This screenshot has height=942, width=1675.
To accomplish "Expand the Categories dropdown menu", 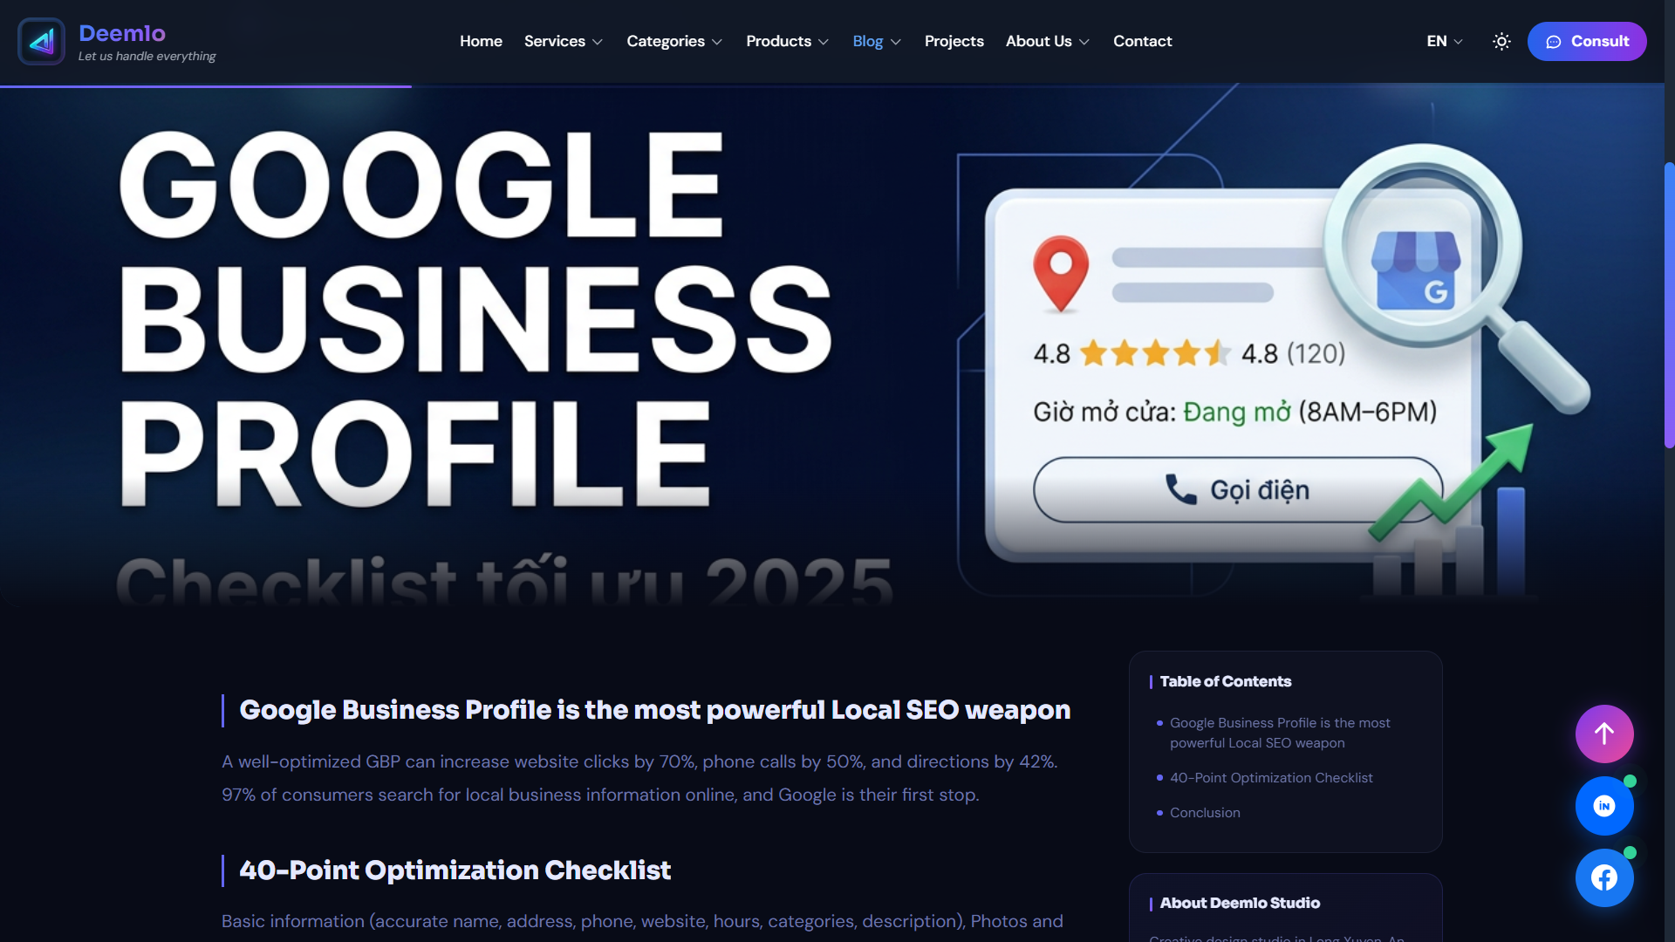I will [x=673, y=41].
